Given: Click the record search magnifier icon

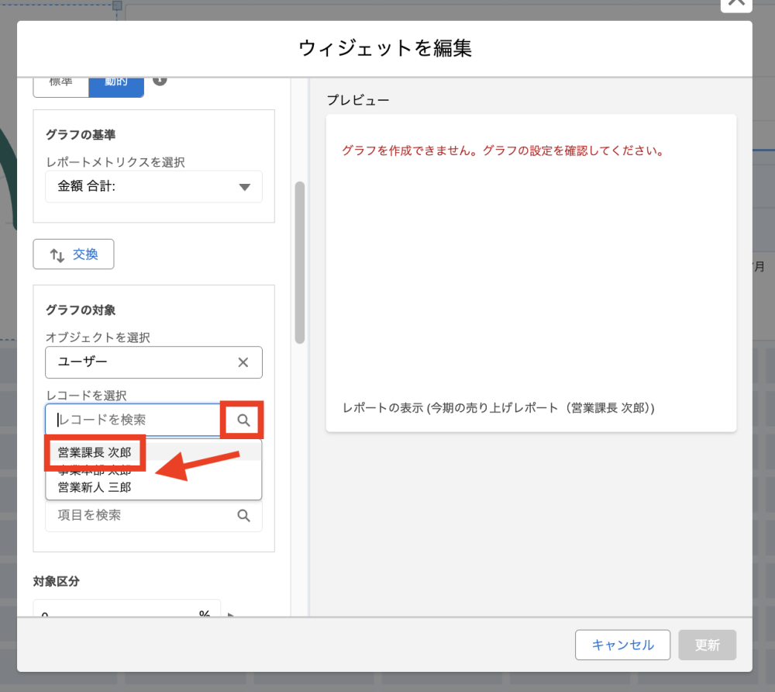Looking at the screenshot, I should [x=243, y=420].
